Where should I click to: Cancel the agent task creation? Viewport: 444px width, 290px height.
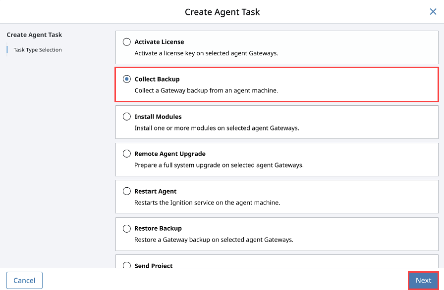click(x=24, y=281)
